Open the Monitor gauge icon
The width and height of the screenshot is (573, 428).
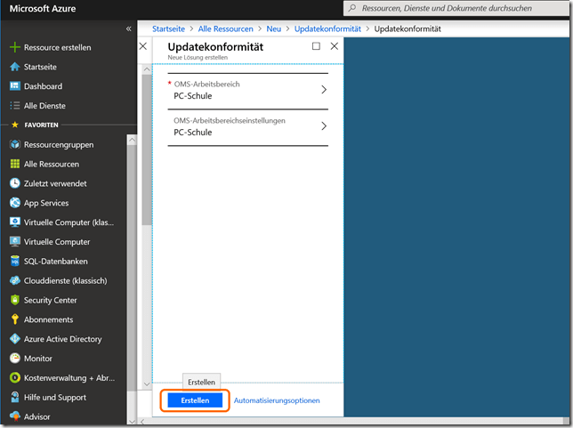(14, 359)
